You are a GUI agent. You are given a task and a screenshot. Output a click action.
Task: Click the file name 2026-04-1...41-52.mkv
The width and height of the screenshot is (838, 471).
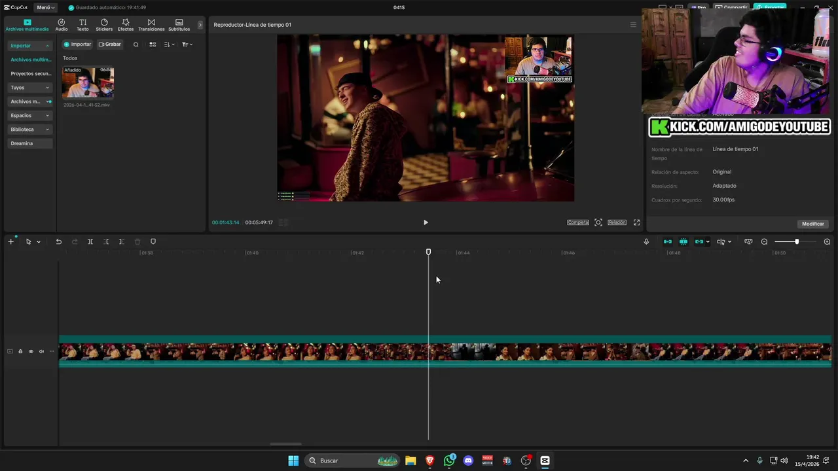pyautogui.click(x=86, y=105)
